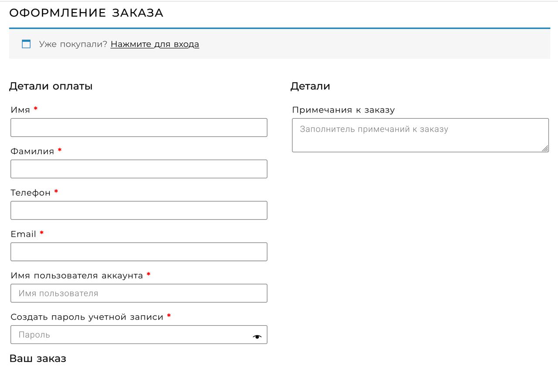Click the "Создать пароль учетной записи" label

[87, 317]
